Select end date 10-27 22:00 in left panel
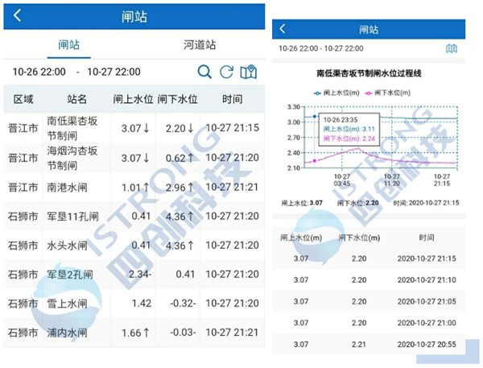Viewport: 483px width, 368px height. click(x=114, y=72)
